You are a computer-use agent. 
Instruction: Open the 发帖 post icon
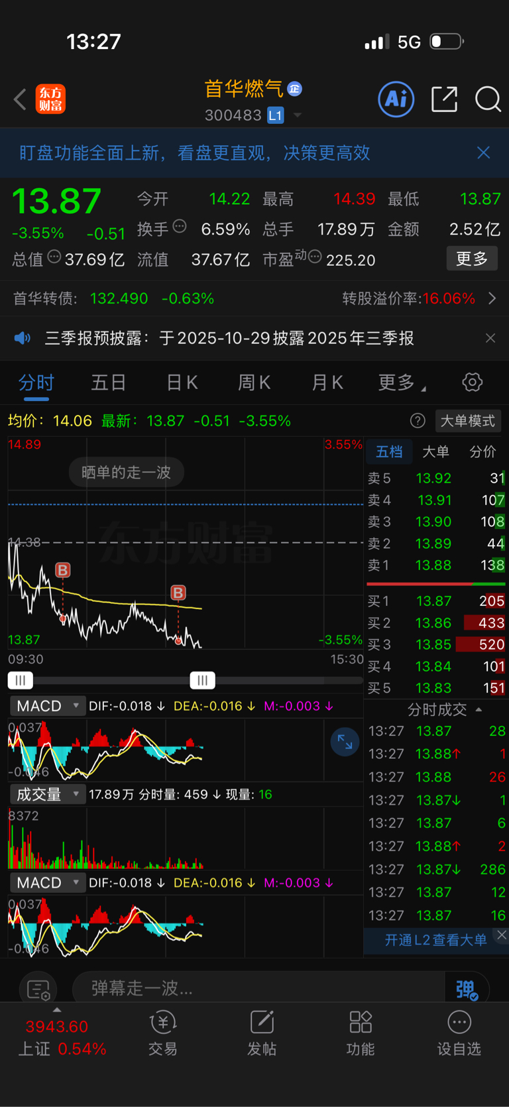point(262,1034)
